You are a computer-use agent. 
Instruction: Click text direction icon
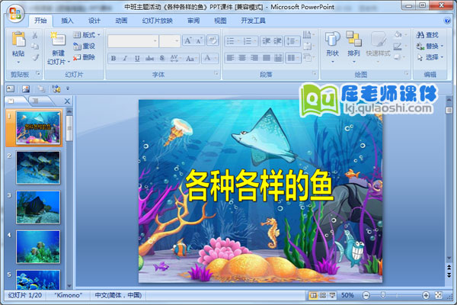click(308, 35)
